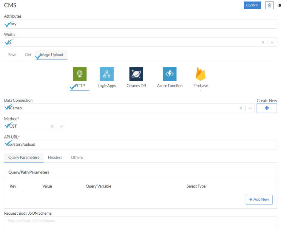This screenshot has width=281, height=229.
Task: Clear the Data Connection selection
Action: pos(241,108)
